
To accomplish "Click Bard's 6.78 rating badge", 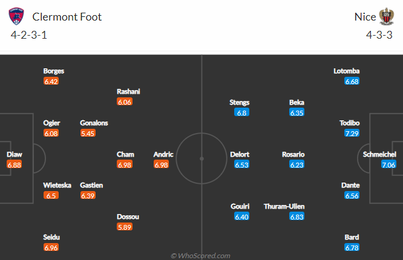I will (x=352, y=247).
